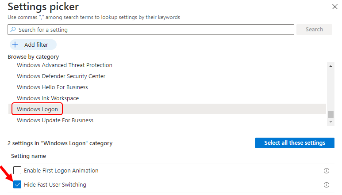The width and height of the screenshot is (342, 195).
Task: Close the Settings picker panel
Action: (334, 7)
